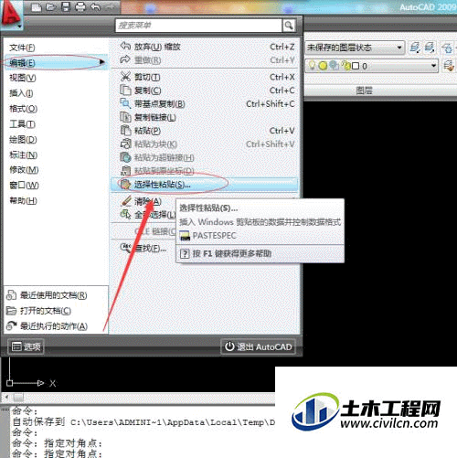Click the 退出 AutoCAD button
The width and height of the screenshot is (457, 458).
tap(259, 346)
